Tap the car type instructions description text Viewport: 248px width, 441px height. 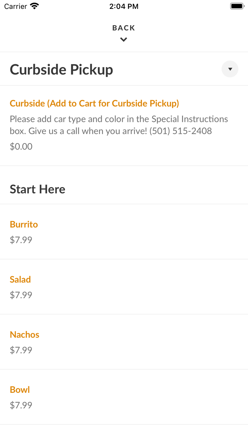pyautogui.click(x=119, y=125)
